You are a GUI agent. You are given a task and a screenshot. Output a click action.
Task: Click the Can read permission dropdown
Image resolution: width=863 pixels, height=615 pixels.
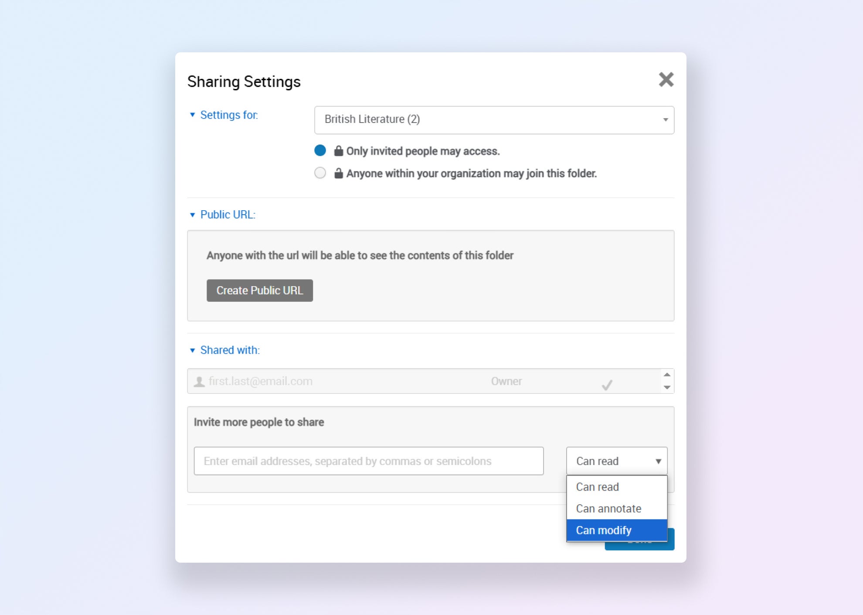(x=616, y=461)
